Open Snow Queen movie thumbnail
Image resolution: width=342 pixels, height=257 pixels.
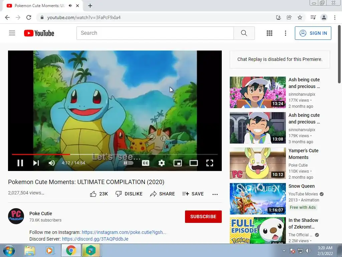(258, 199)
